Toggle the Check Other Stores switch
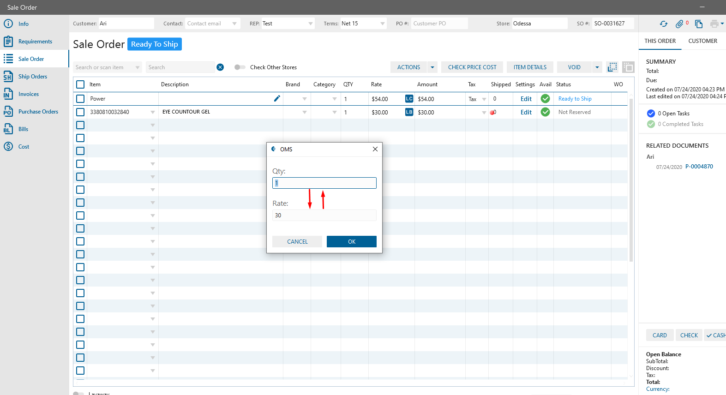 [240, 67]
